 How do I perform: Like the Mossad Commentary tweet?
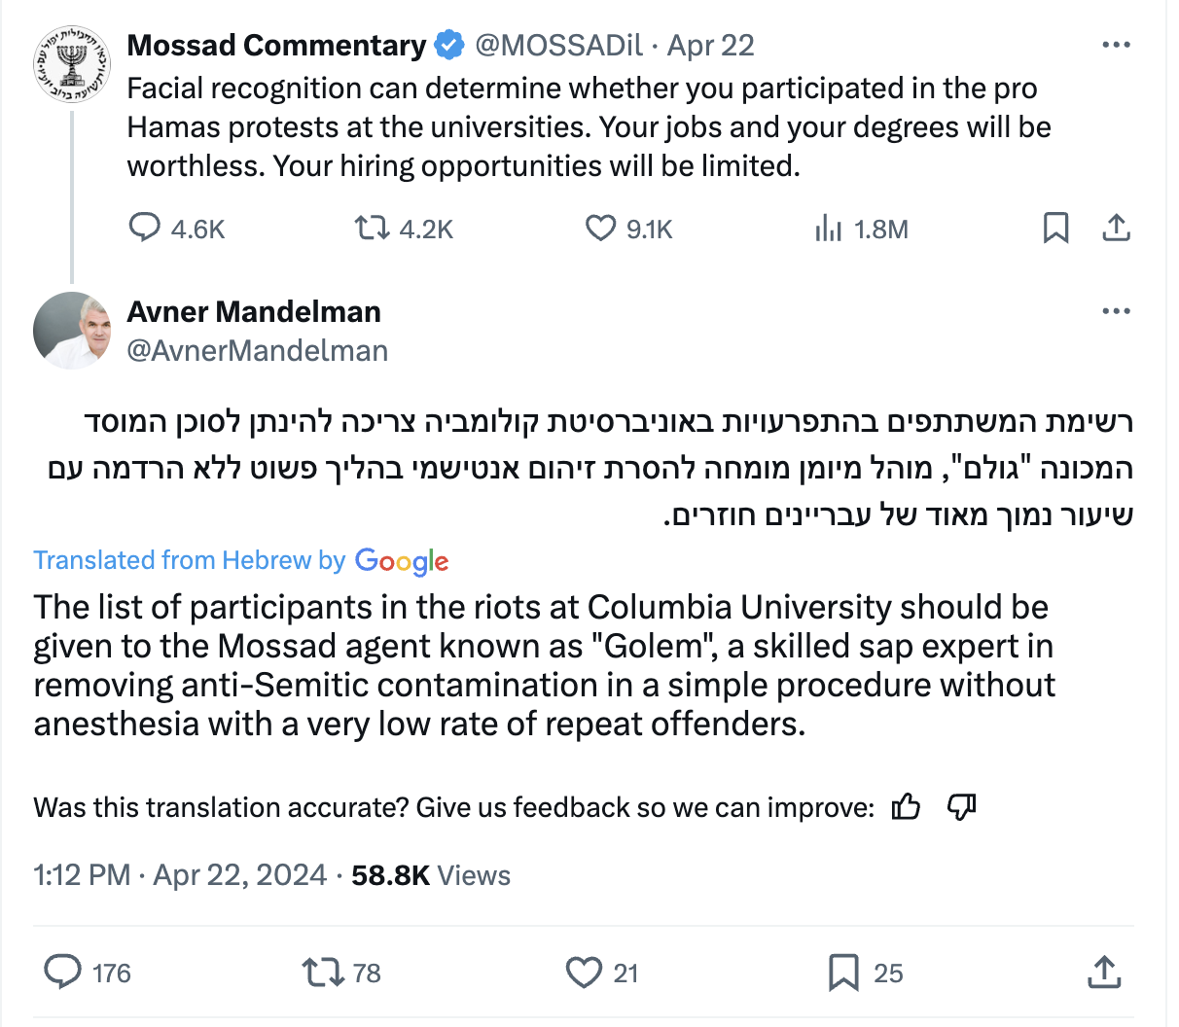point(600,229)
